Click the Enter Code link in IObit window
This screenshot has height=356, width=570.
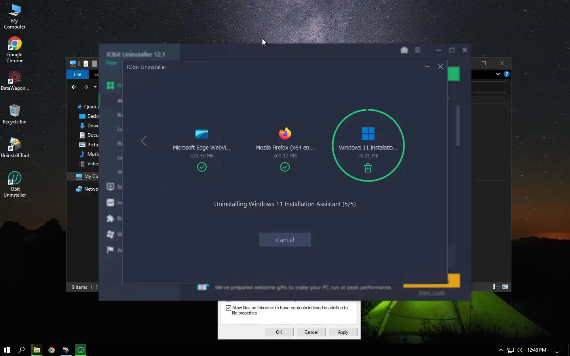tap(431, 293)
